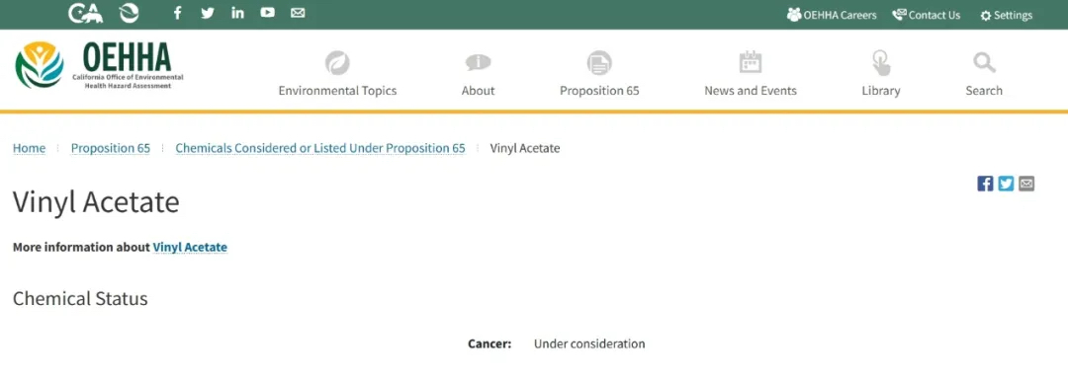The image size is (1068, 377).
Task: Share page by gray email icon
Action: click(x=1026, y=184)
